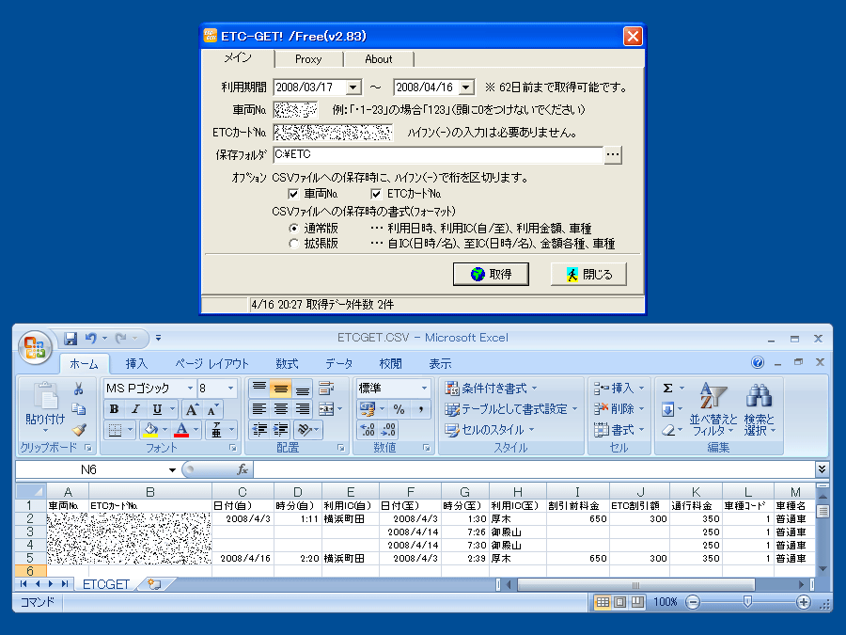
Task: Click the 閉じる button
Action: 588,275
